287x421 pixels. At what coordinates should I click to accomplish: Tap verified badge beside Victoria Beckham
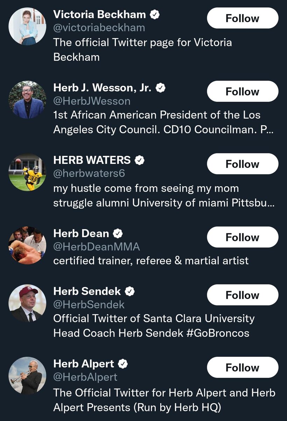155,15
